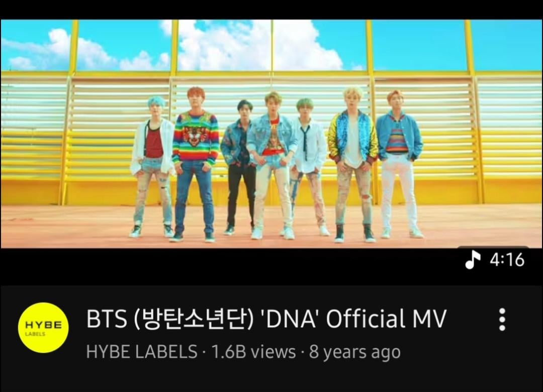Click the 8 years ago label
Image resolution: width=543 pixels, height=392 pixels.
[354, 352]
